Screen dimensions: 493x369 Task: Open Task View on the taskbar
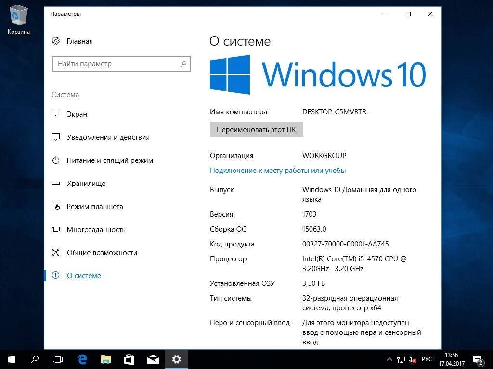58,359
